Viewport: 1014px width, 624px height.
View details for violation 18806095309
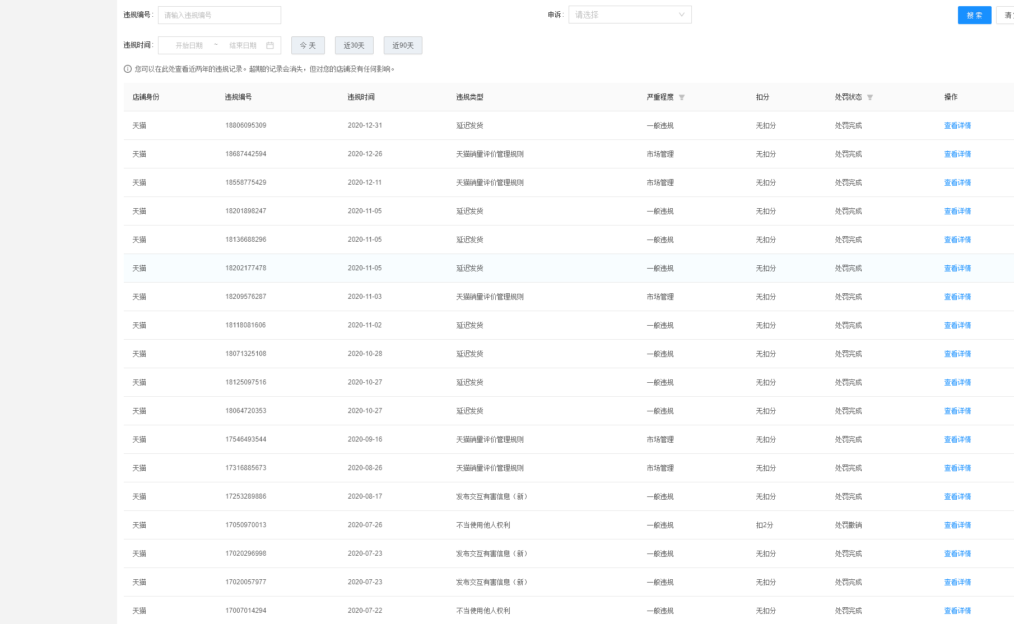(x=957, y=125)
